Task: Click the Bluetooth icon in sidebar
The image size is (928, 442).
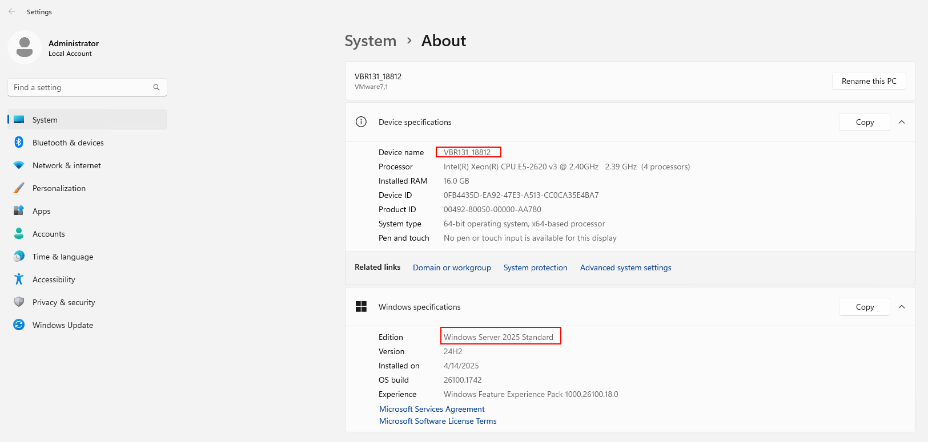Action: coord(19,143)
